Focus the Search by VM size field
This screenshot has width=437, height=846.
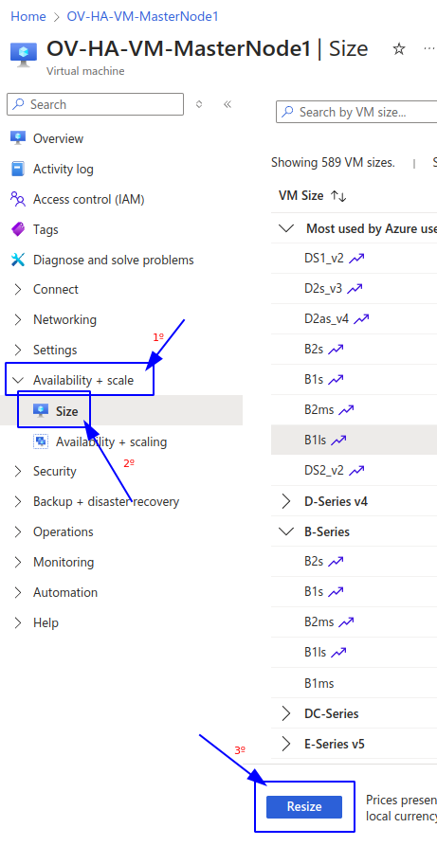(356, 112)
